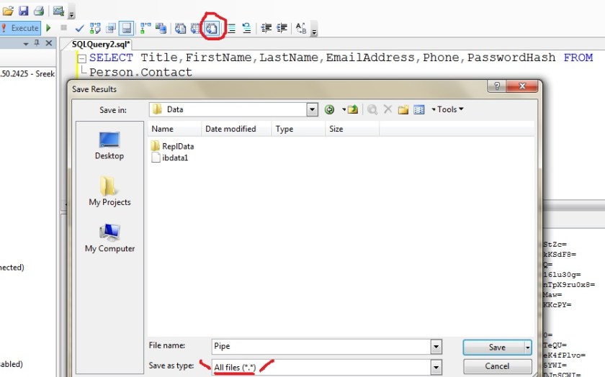This screenshot has width=605, height=377.
Task: Open the File name dropdown arrow
Action: [435, 347]
